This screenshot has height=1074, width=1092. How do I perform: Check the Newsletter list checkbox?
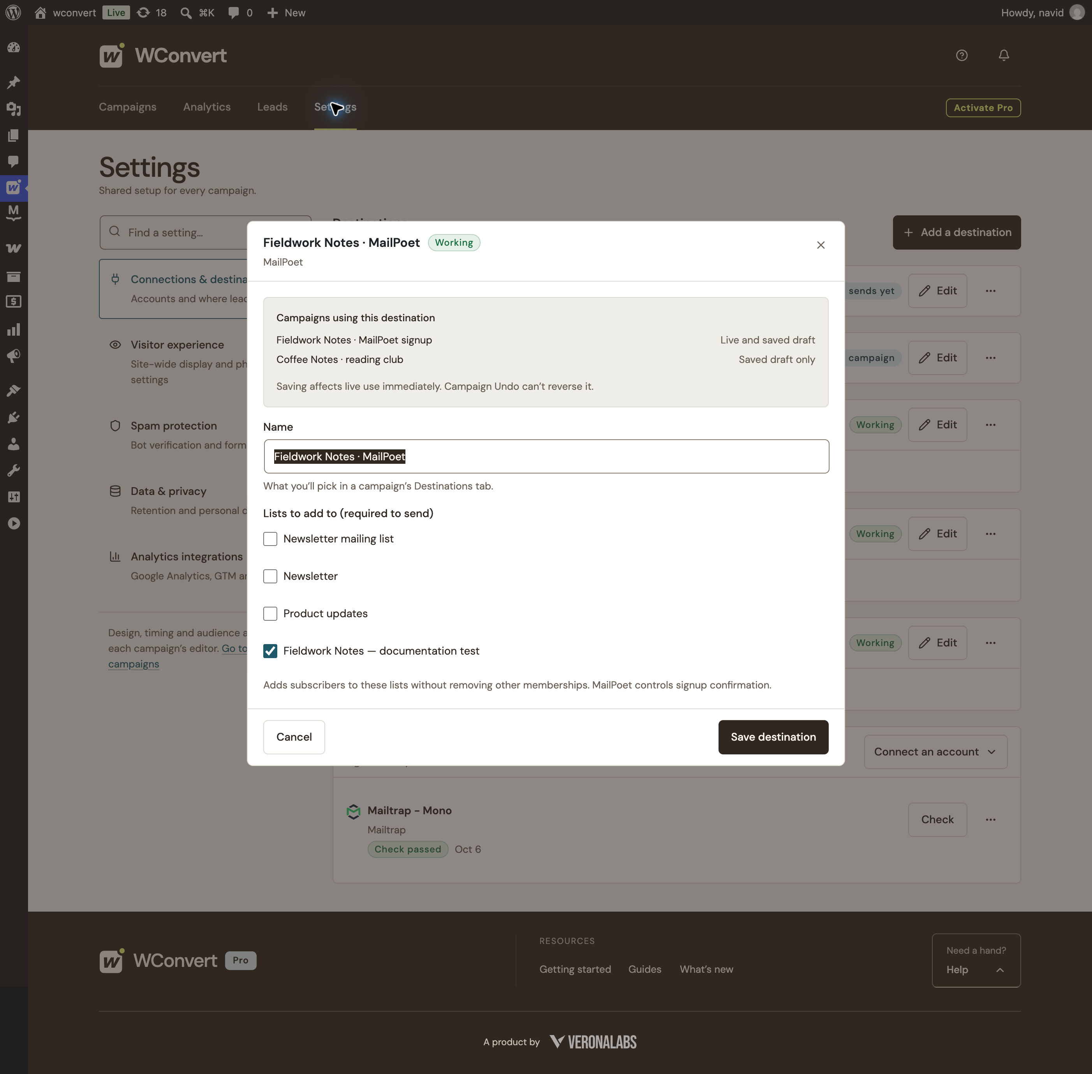tap(270, 576)
